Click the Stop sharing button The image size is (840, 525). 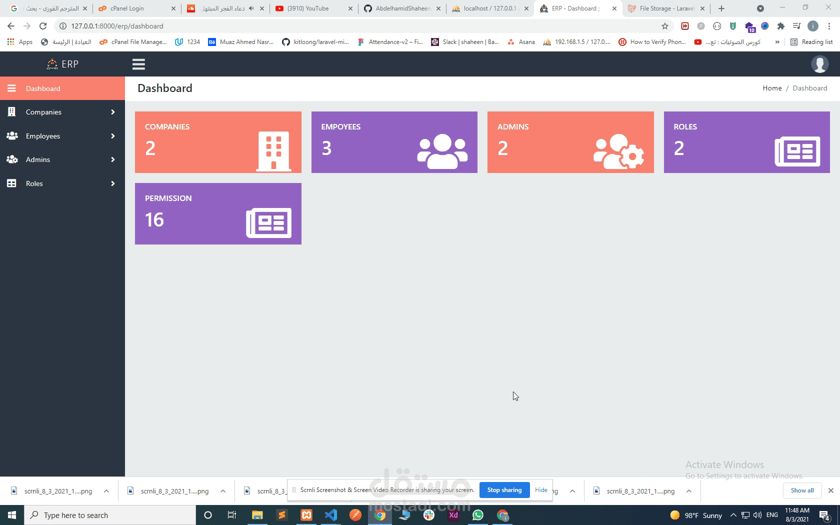tap(504, 490)
